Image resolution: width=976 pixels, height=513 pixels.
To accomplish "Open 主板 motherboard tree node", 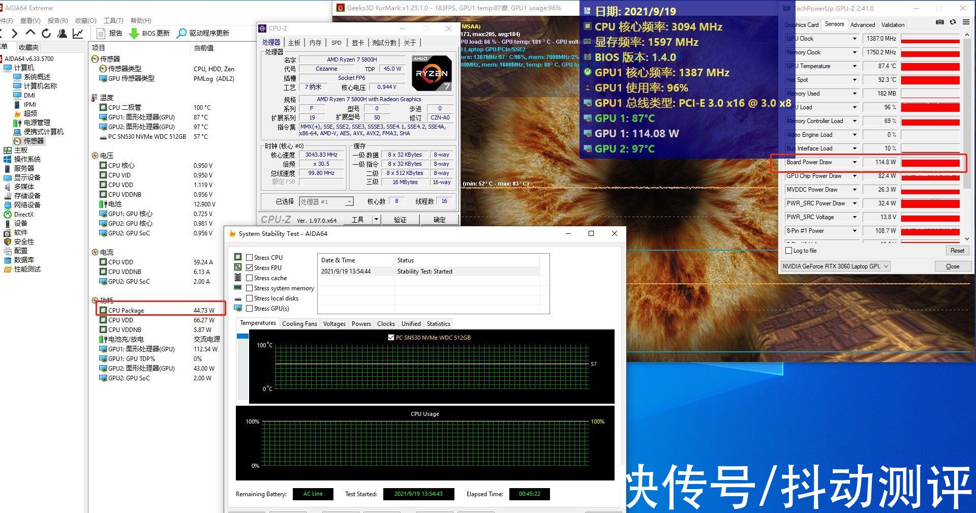I will pyautogui.click(x=16, y=150).
